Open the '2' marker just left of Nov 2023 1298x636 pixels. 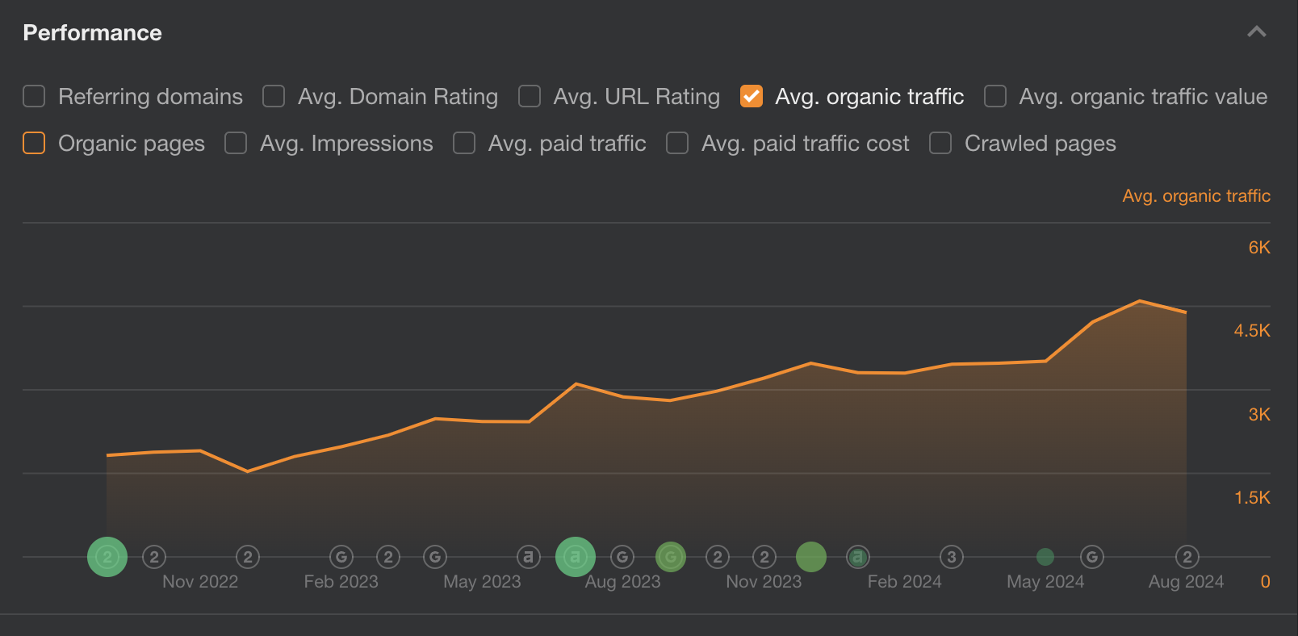(x=718, y=557)
